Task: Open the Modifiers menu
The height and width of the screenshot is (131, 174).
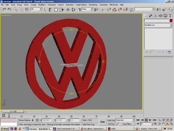Action: pos(42,5)
